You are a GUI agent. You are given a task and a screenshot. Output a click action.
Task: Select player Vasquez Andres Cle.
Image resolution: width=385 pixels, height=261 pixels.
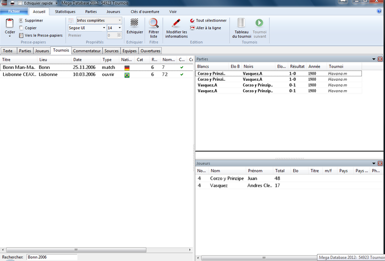click(x=289, y=186)
